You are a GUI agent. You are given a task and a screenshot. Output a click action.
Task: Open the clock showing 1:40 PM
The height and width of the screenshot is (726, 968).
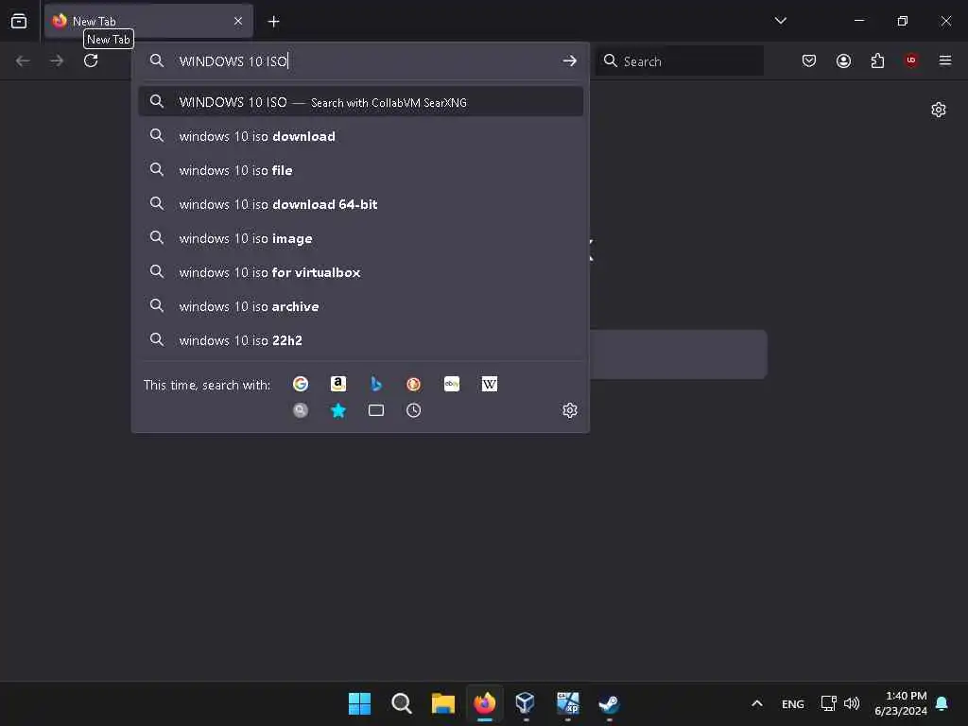pyautogui.click(x=901, y=703)
